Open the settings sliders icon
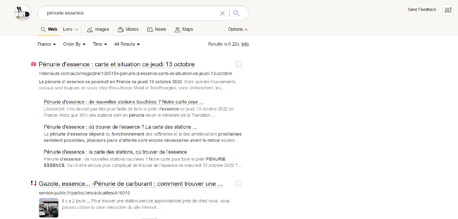Image resolution: width=458 pixels, height=219 pixels. 448,10
